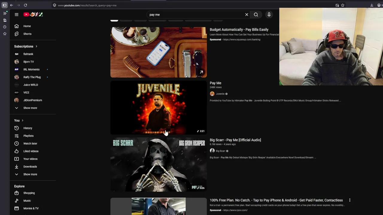Click the 'Explore' section heading
Image resolution: width=383 pixels, height=215 pixels.
[x=19, y=186]
